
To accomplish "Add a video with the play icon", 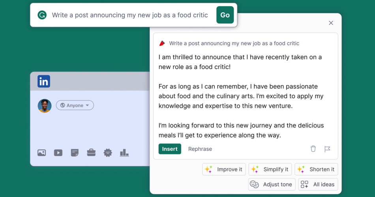I will (58, 152).
